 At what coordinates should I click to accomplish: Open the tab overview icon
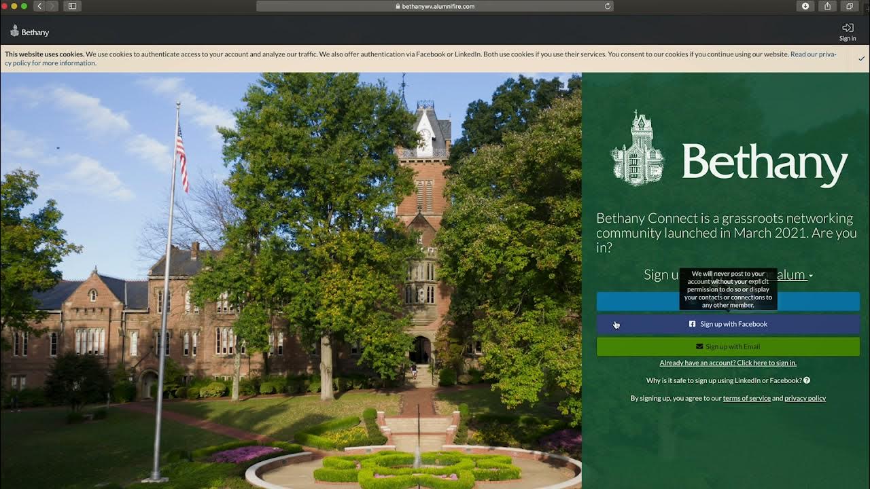tap(849, 6)
